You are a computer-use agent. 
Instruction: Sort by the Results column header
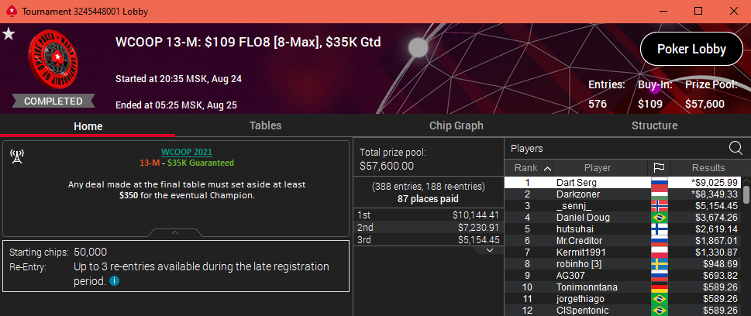click(708, 167)
